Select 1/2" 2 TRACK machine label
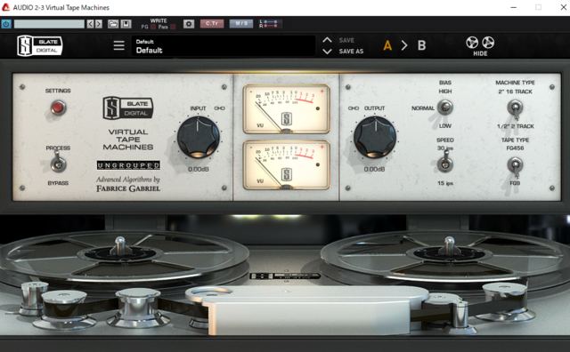 [516, 126]
